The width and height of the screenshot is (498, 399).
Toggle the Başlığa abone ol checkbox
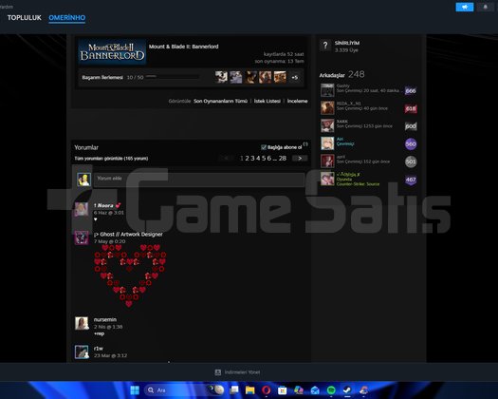click(264, 147)
